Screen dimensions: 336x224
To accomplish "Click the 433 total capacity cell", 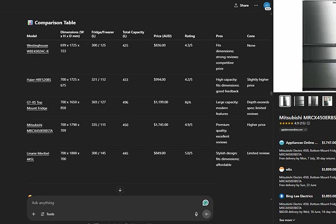I will click(125, 80).
